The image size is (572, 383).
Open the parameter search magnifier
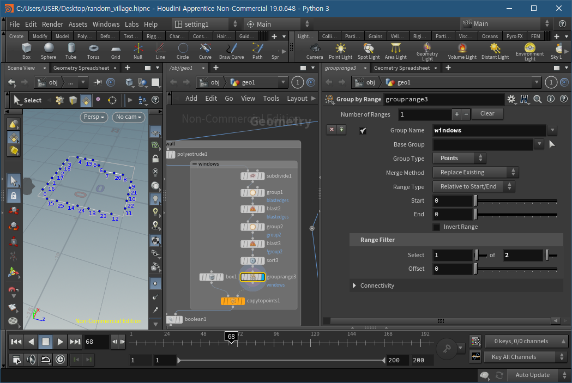(537, 99)
